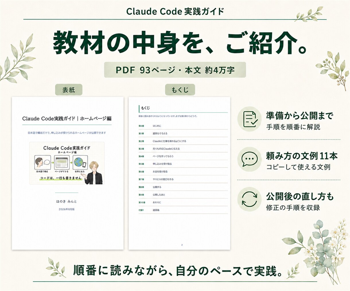Click the talking person icon labeled 日本語で構成
350x291 pixels.
(x=42, y=163)
